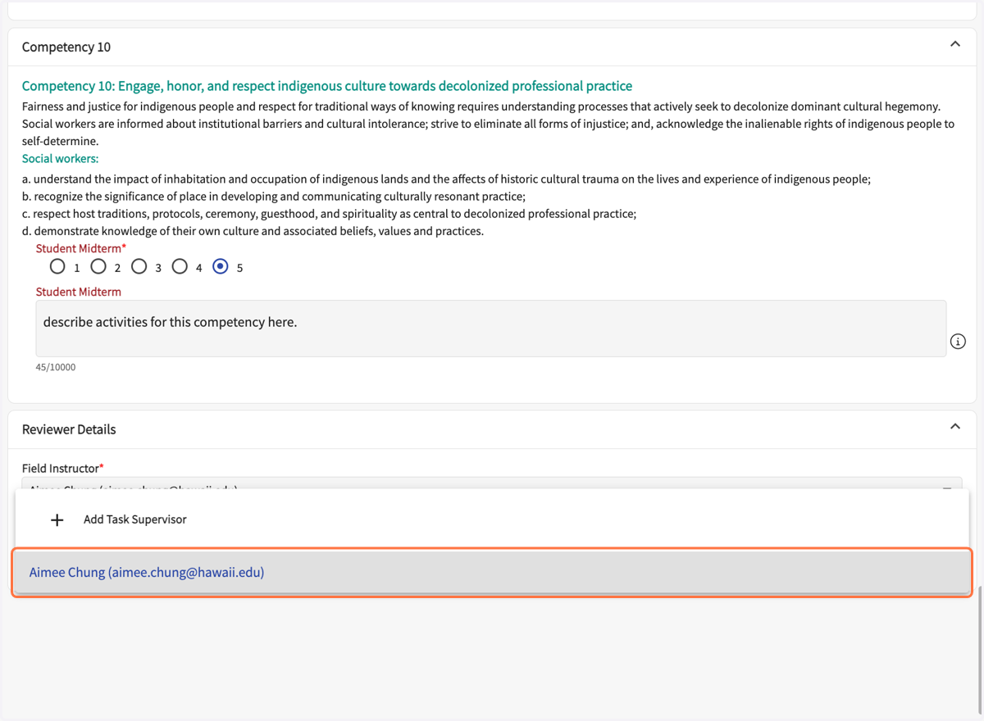Select rating 5 for Student Midterm
Image resolution: width=984 pixels, height=721 pixels.
pyautogui.click(x=220, y=266)
